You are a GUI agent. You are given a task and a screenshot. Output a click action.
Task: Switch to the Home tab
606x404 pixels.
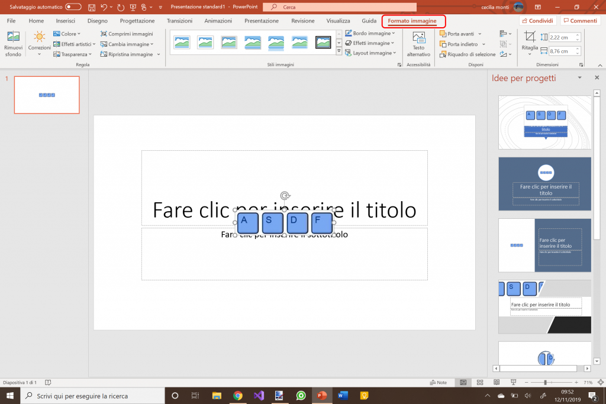coord(36,21)
